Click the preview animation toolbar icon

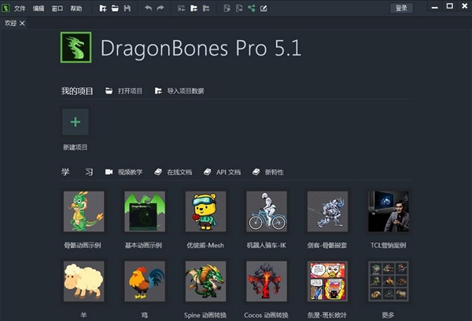[227, 9]
